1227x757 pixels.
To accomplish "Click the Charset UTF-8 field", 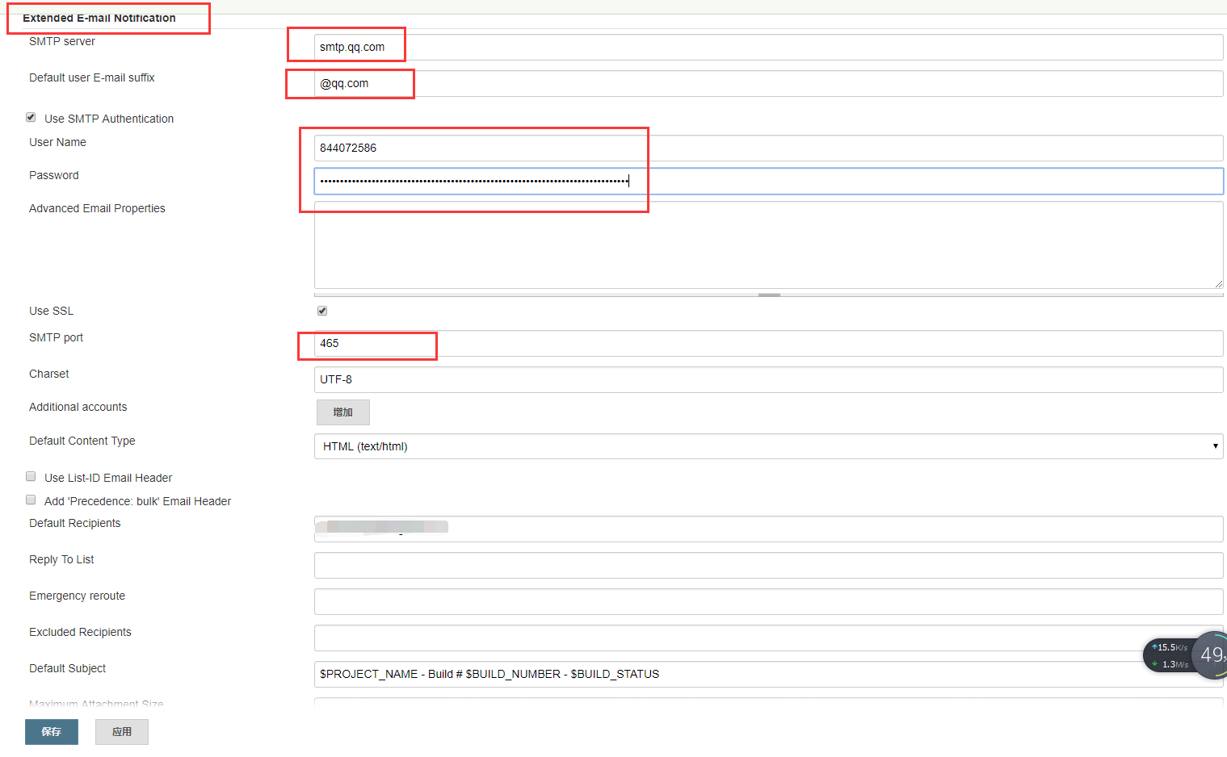I will [x=768, y=379].
